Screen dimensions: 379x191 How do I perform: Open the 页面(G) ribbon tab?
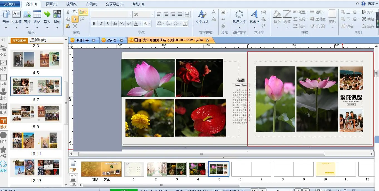click(52, 4)
